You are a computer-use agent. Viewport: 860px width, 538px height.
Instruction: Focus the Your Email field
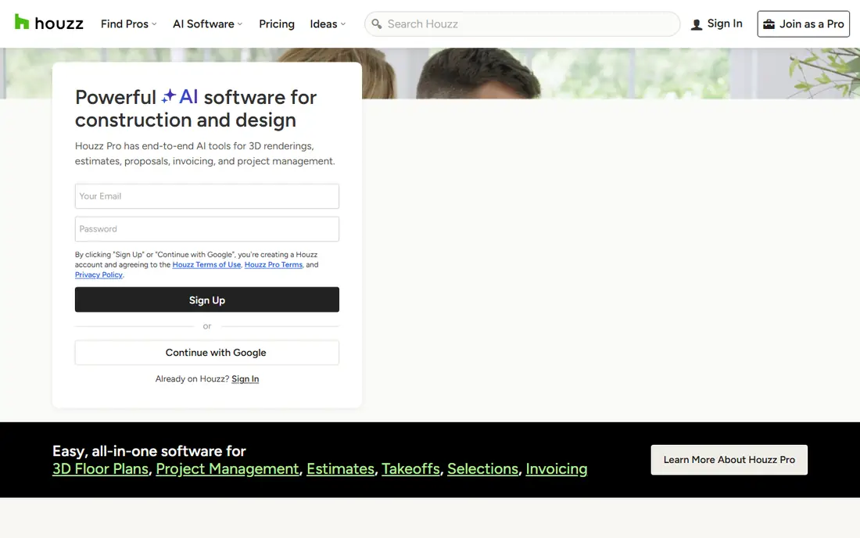pos(206,196)
